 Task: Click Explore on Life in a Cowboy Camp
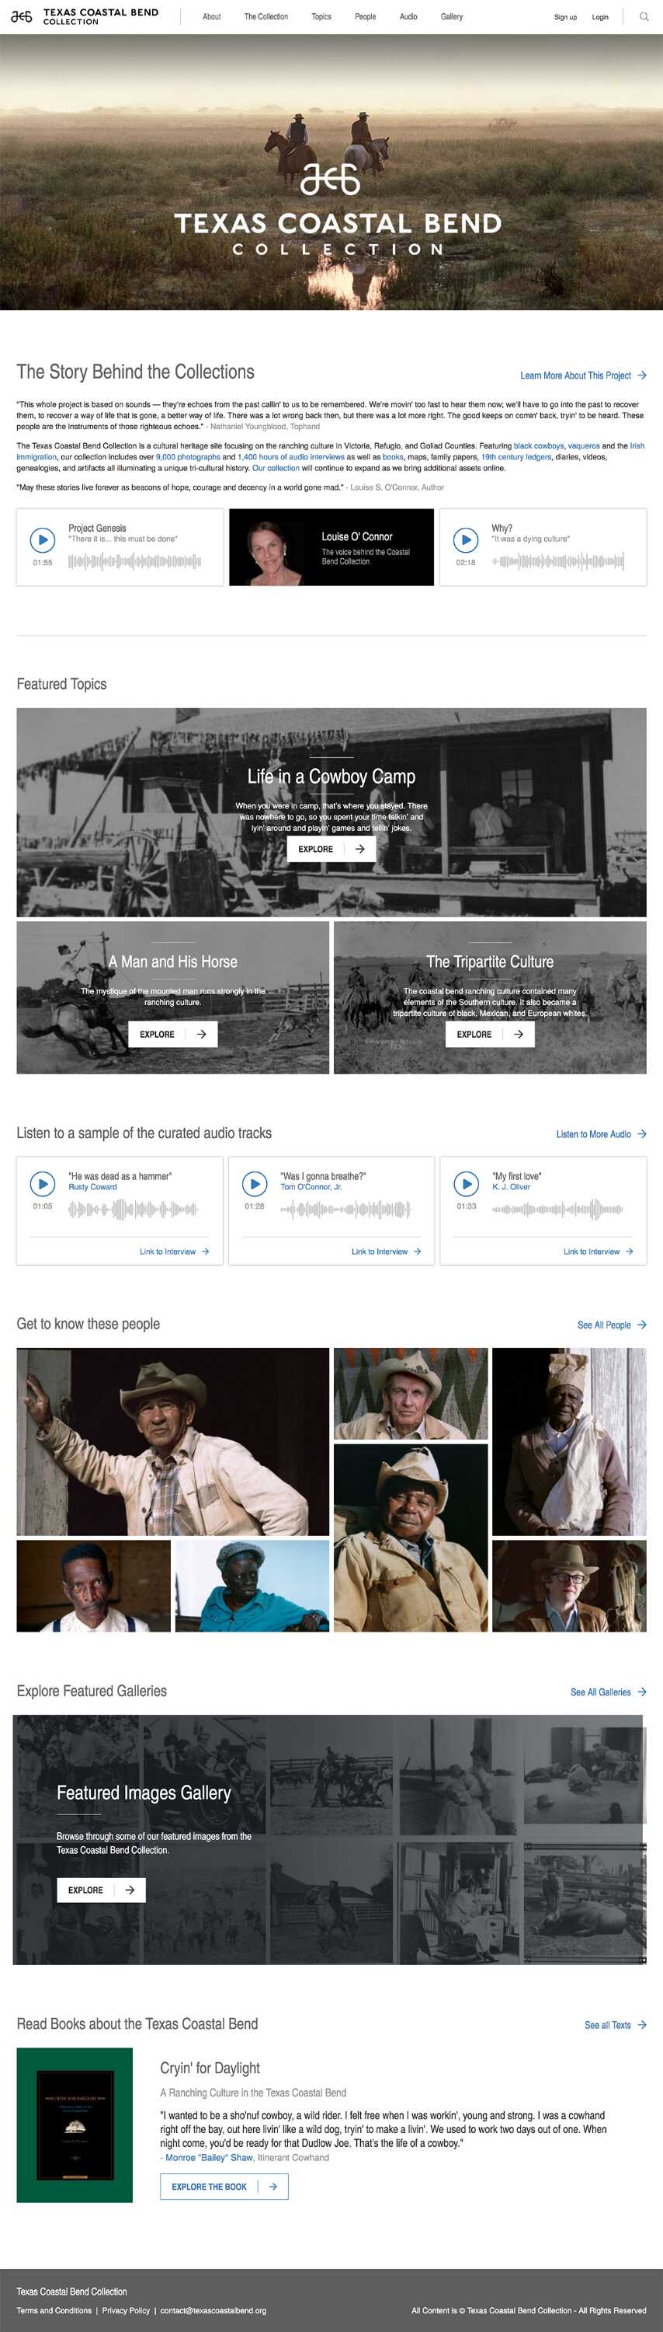point(331,849)
